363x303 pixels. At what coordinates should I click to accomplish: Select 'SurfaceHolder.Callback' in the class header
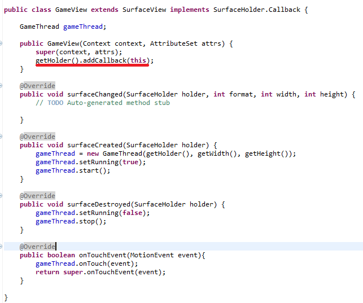(257, 10)
